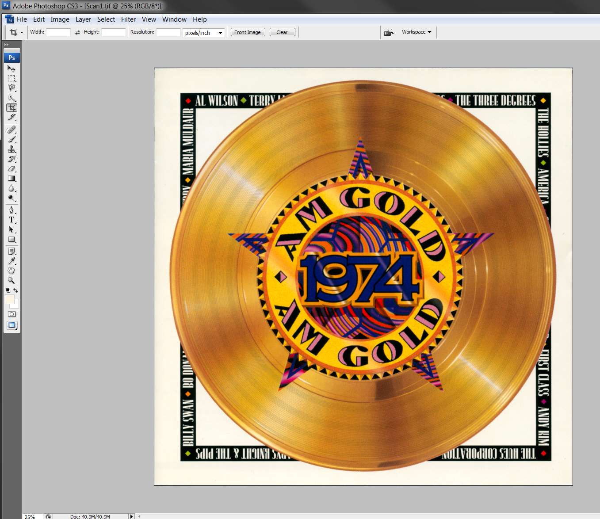
Task: Select the Zoom magnifier tool
Action: [11, 280]
